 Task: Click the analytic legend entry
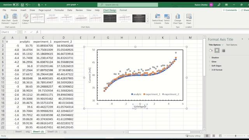(x=136, y=94)
